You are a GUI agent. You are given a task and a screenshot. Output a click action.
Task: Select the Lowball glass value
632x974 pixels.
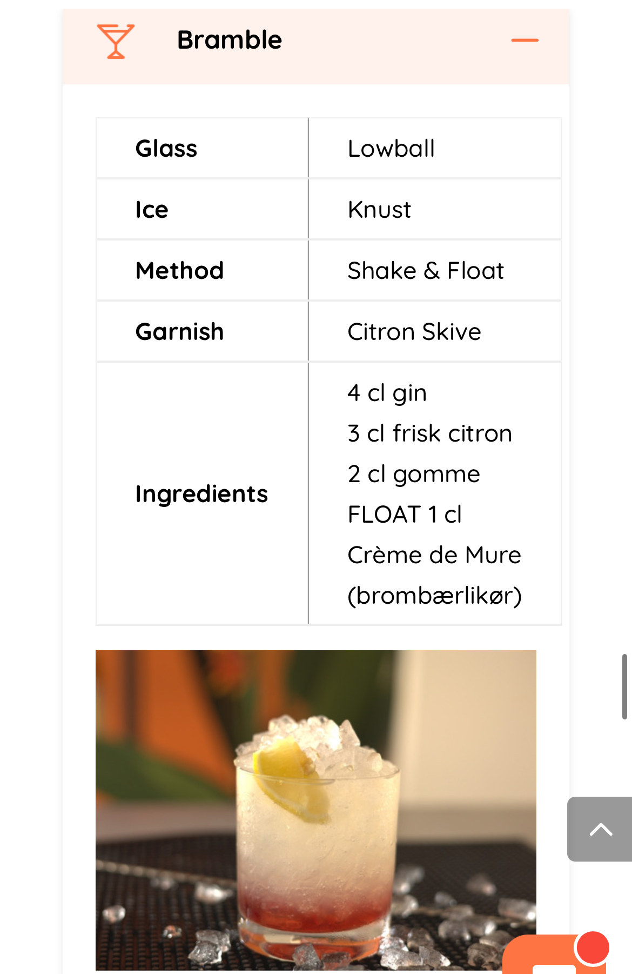(391, 149)
